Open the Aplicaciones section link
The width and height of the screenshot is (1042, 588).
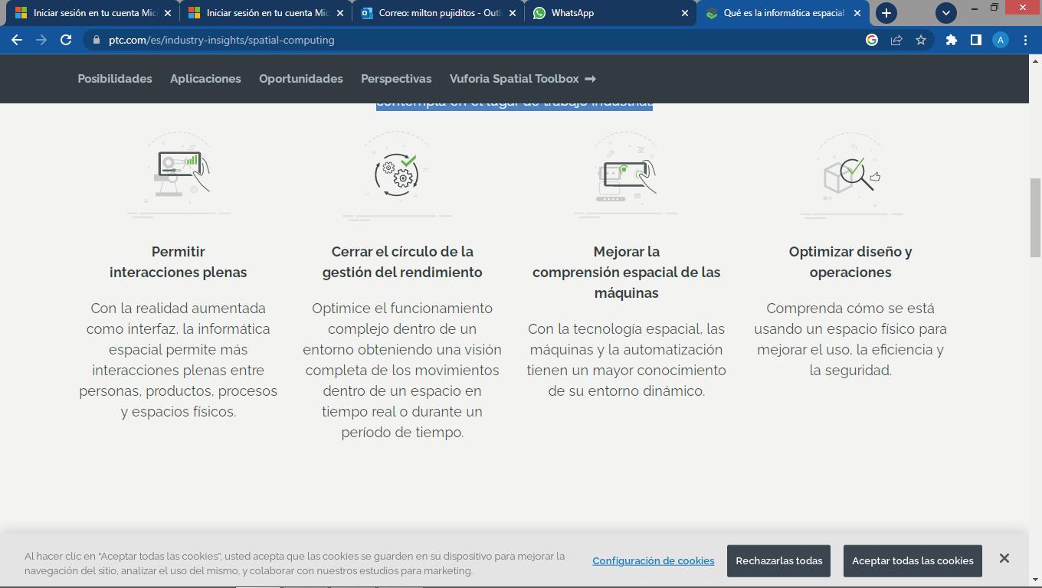[x=205, y=79]
